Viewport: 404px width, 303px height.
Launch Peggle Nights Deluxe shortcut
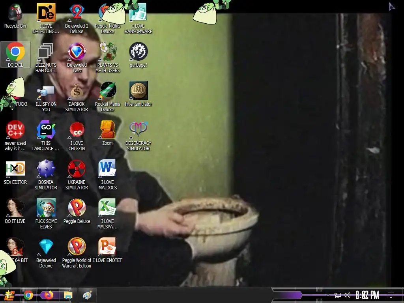click(107, 19)
